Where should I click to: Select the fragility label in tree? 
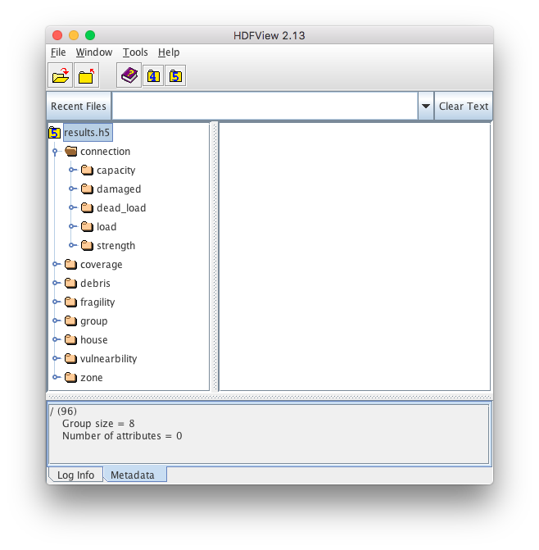(97, 302)
